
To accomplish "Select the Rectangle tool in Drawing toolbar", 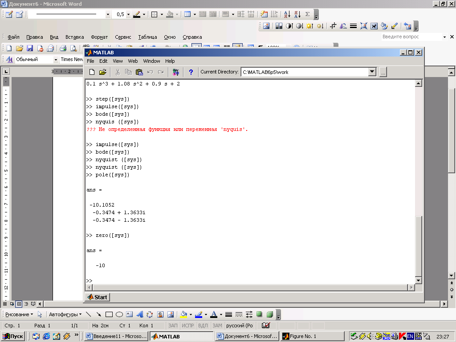I will [109, 314].
